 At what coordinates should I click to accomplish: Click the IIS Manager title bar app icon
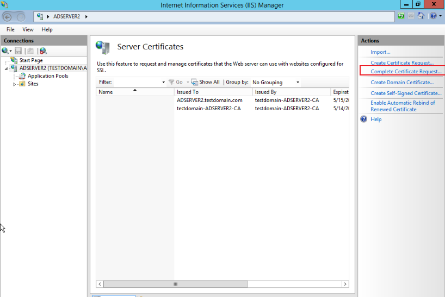pyautogui.click(x=4, y=5)
